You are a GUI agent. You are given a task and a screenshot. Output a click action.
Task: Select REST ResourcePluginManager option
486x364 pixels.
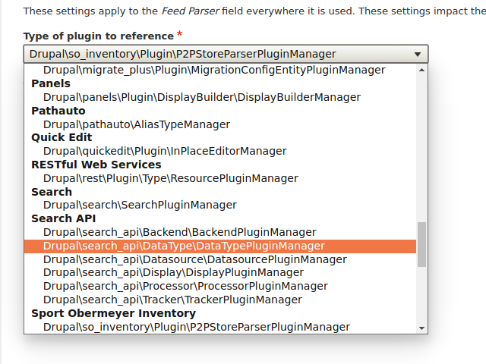coord(171,178)
